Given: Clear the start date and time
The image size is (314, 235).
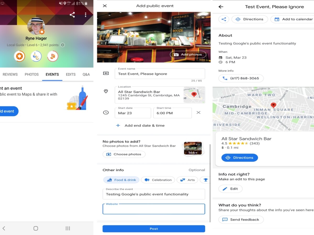Looking at the screenshot, I should point(198,113).
